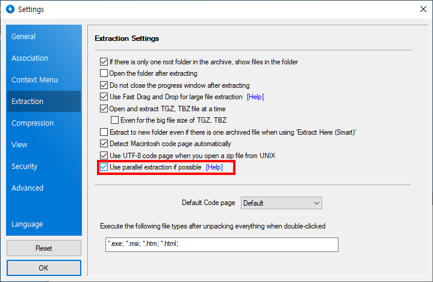Viewport: 433px width, 282px height.
Task: Disable Use parallel extraction if possible
Action: point(104,167)
